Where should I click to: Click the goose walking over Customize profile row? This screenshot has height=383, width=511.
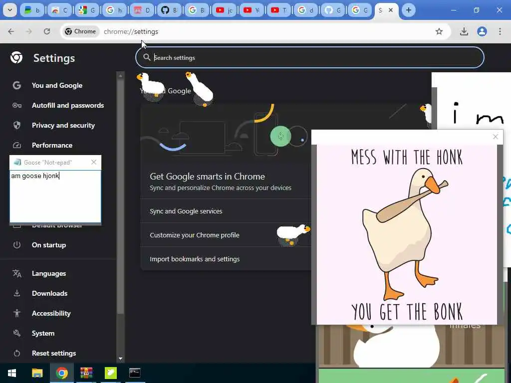click(293, 234)
